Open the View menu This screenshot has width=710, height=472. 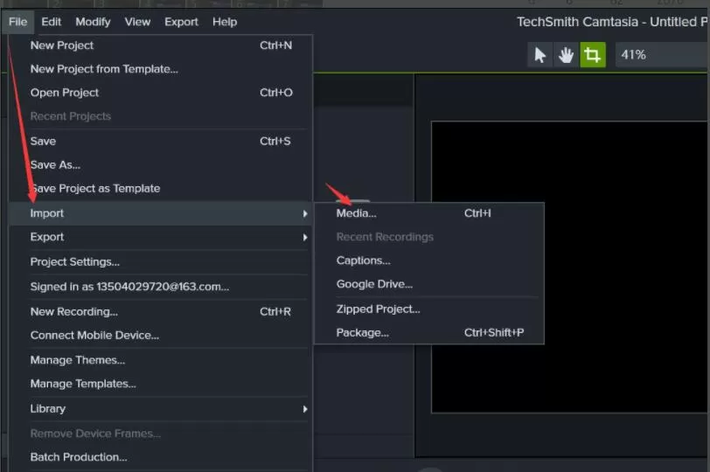click(137, 22)
